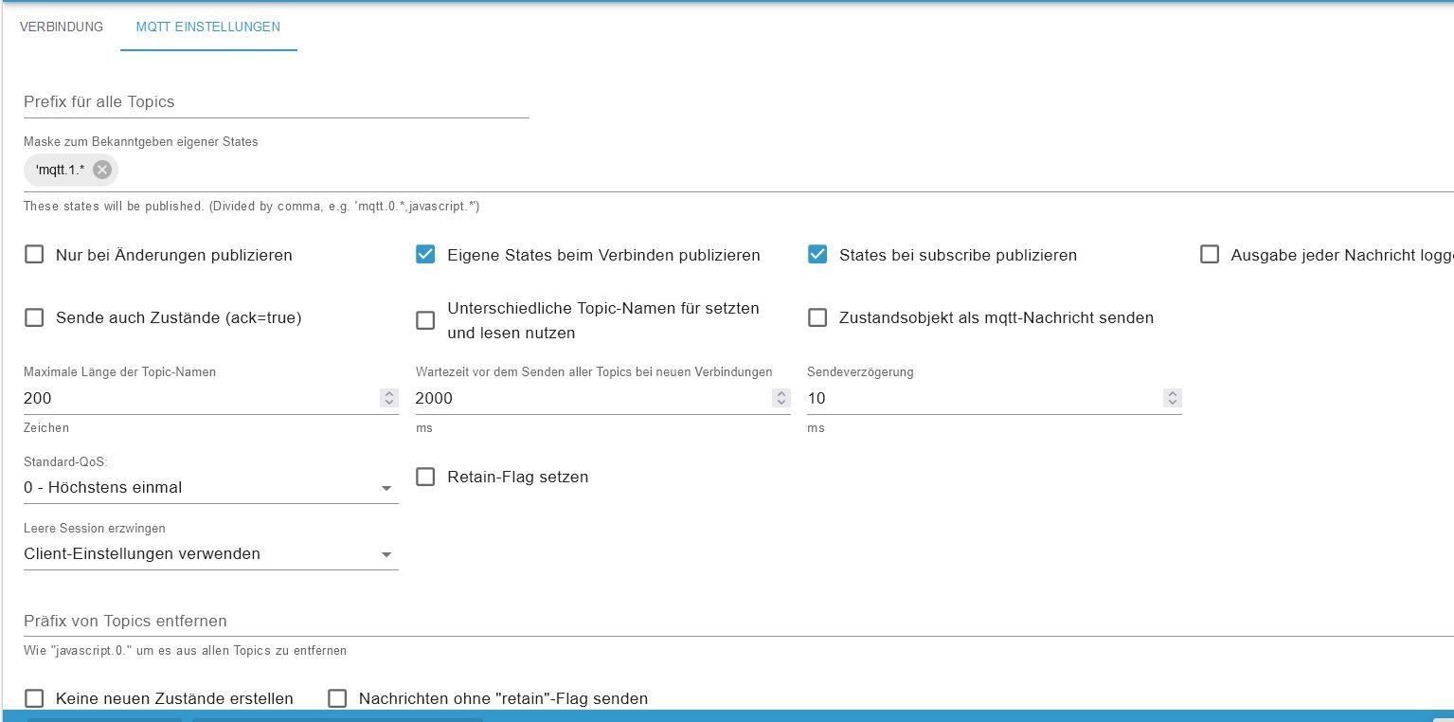Uncheck 'Eigene States beim Verbinden publizieren'

click(x=425, y=255)
